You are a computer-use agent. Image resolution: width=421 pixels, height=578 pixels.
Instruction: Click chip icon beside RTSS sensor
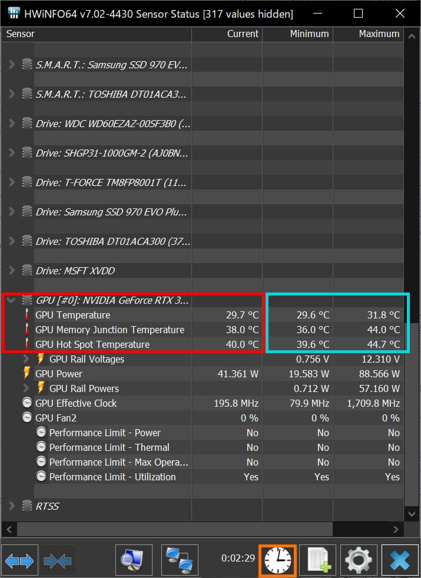click(x=27, y=506)
